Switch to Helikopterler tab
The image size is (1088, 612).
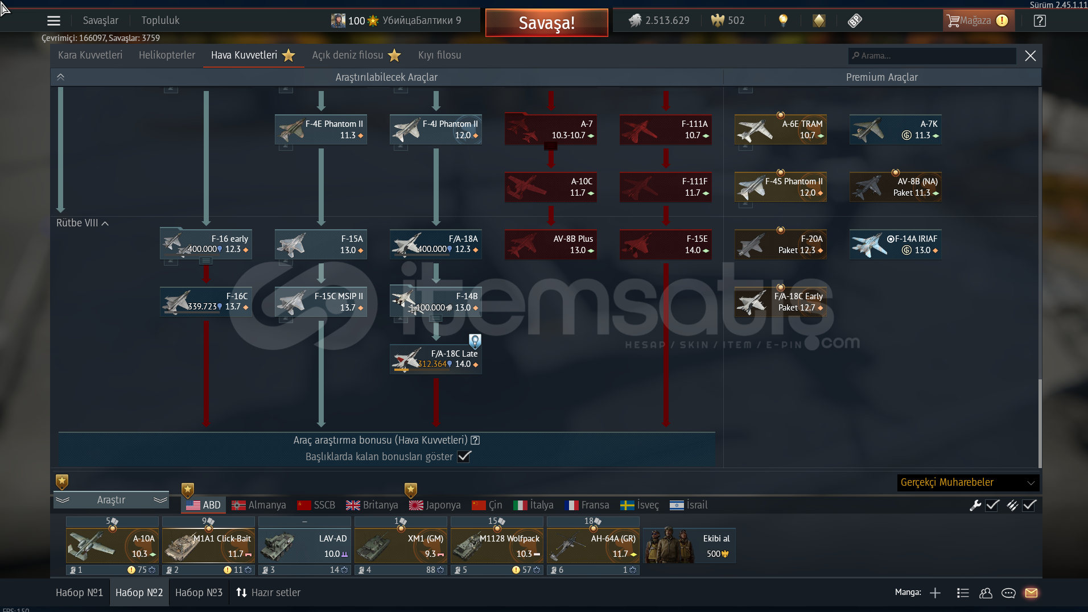(x=167, y=55)
